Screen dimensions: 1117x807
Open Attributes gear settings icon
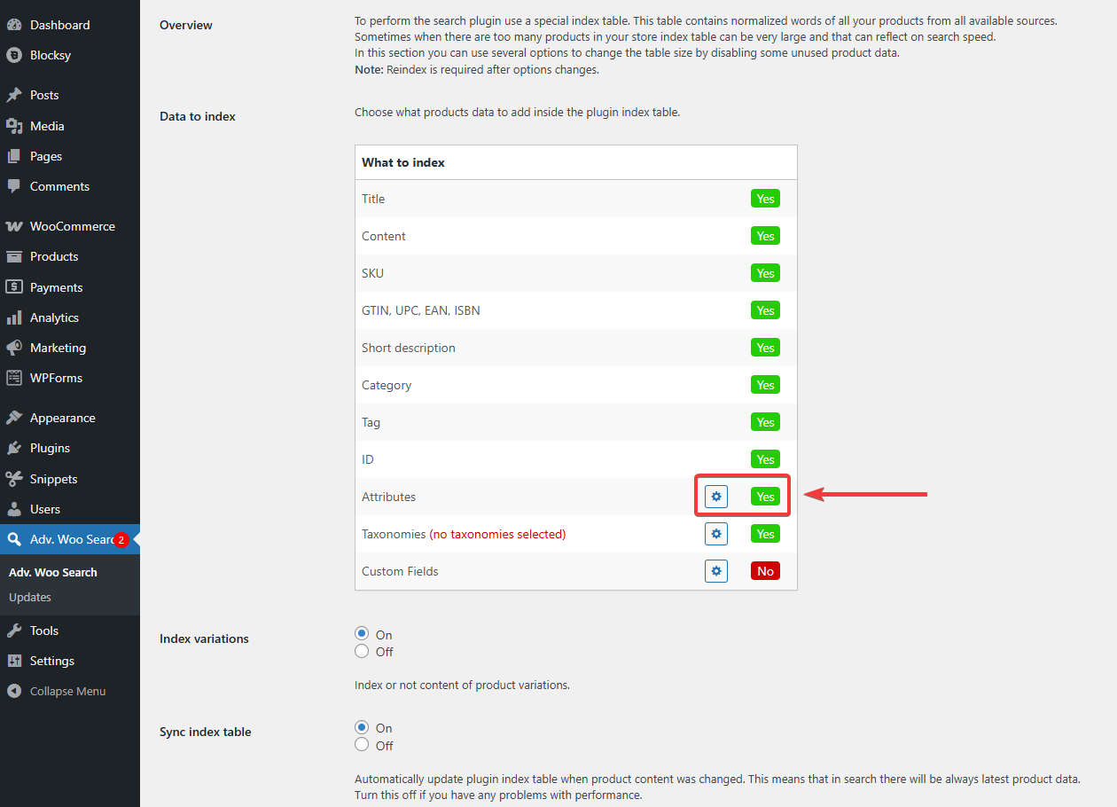click(x=716, y=497)
